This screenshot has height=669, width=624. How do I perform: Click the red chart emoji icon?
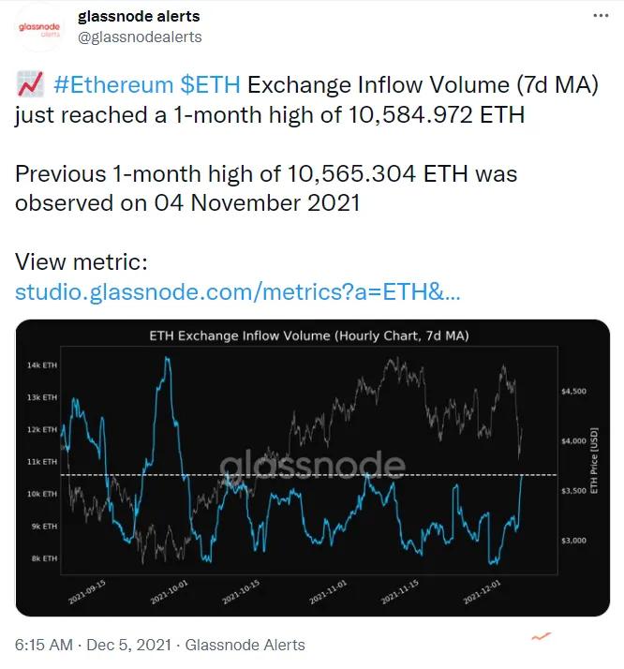click(30, 84)
